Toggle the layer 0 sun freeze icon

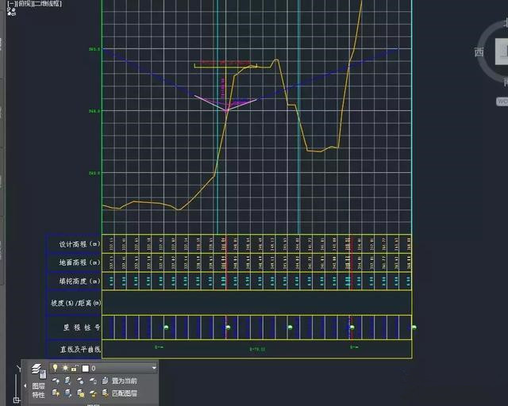coord(65,368)
